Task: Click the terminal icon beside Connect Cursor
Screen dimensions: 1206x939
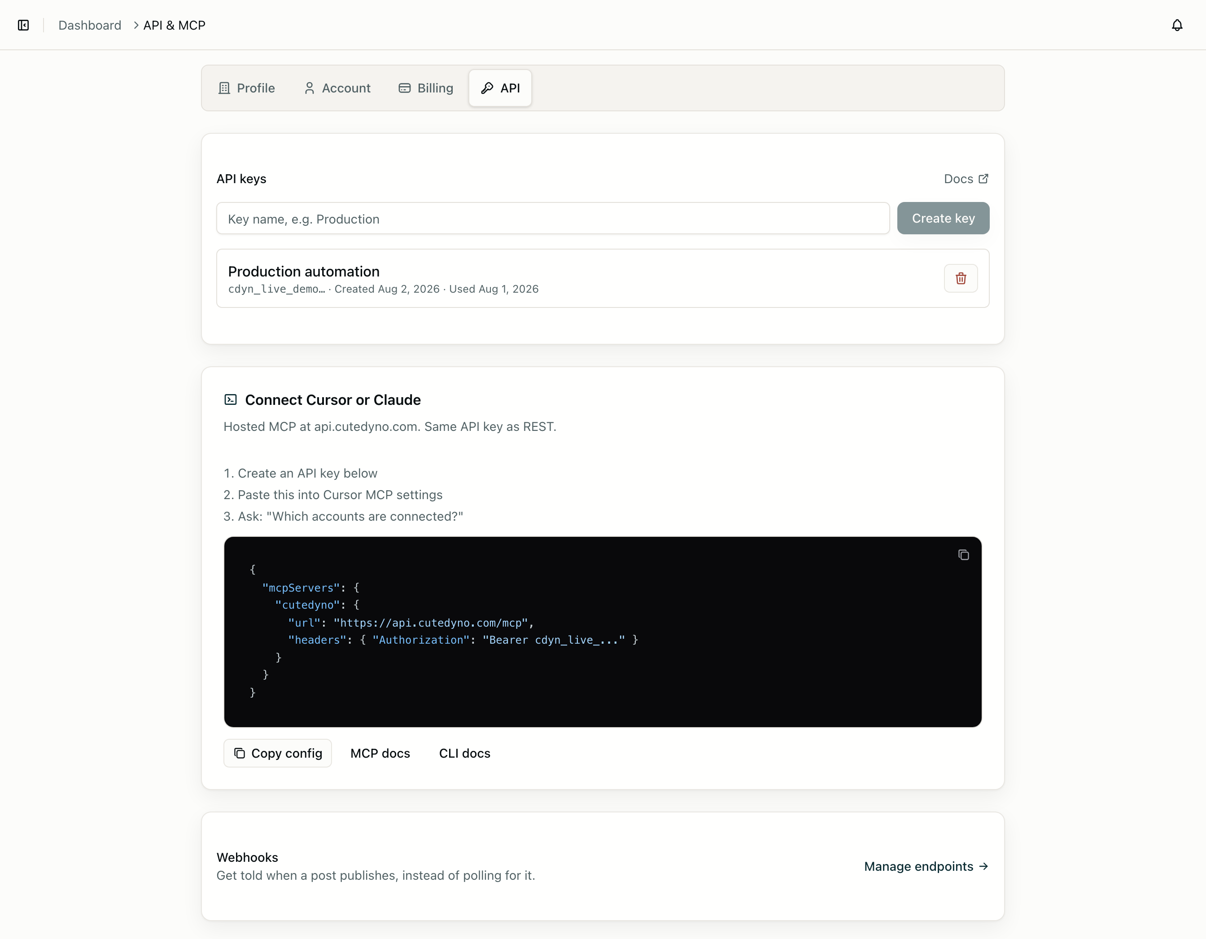Action: coord(230,400)
